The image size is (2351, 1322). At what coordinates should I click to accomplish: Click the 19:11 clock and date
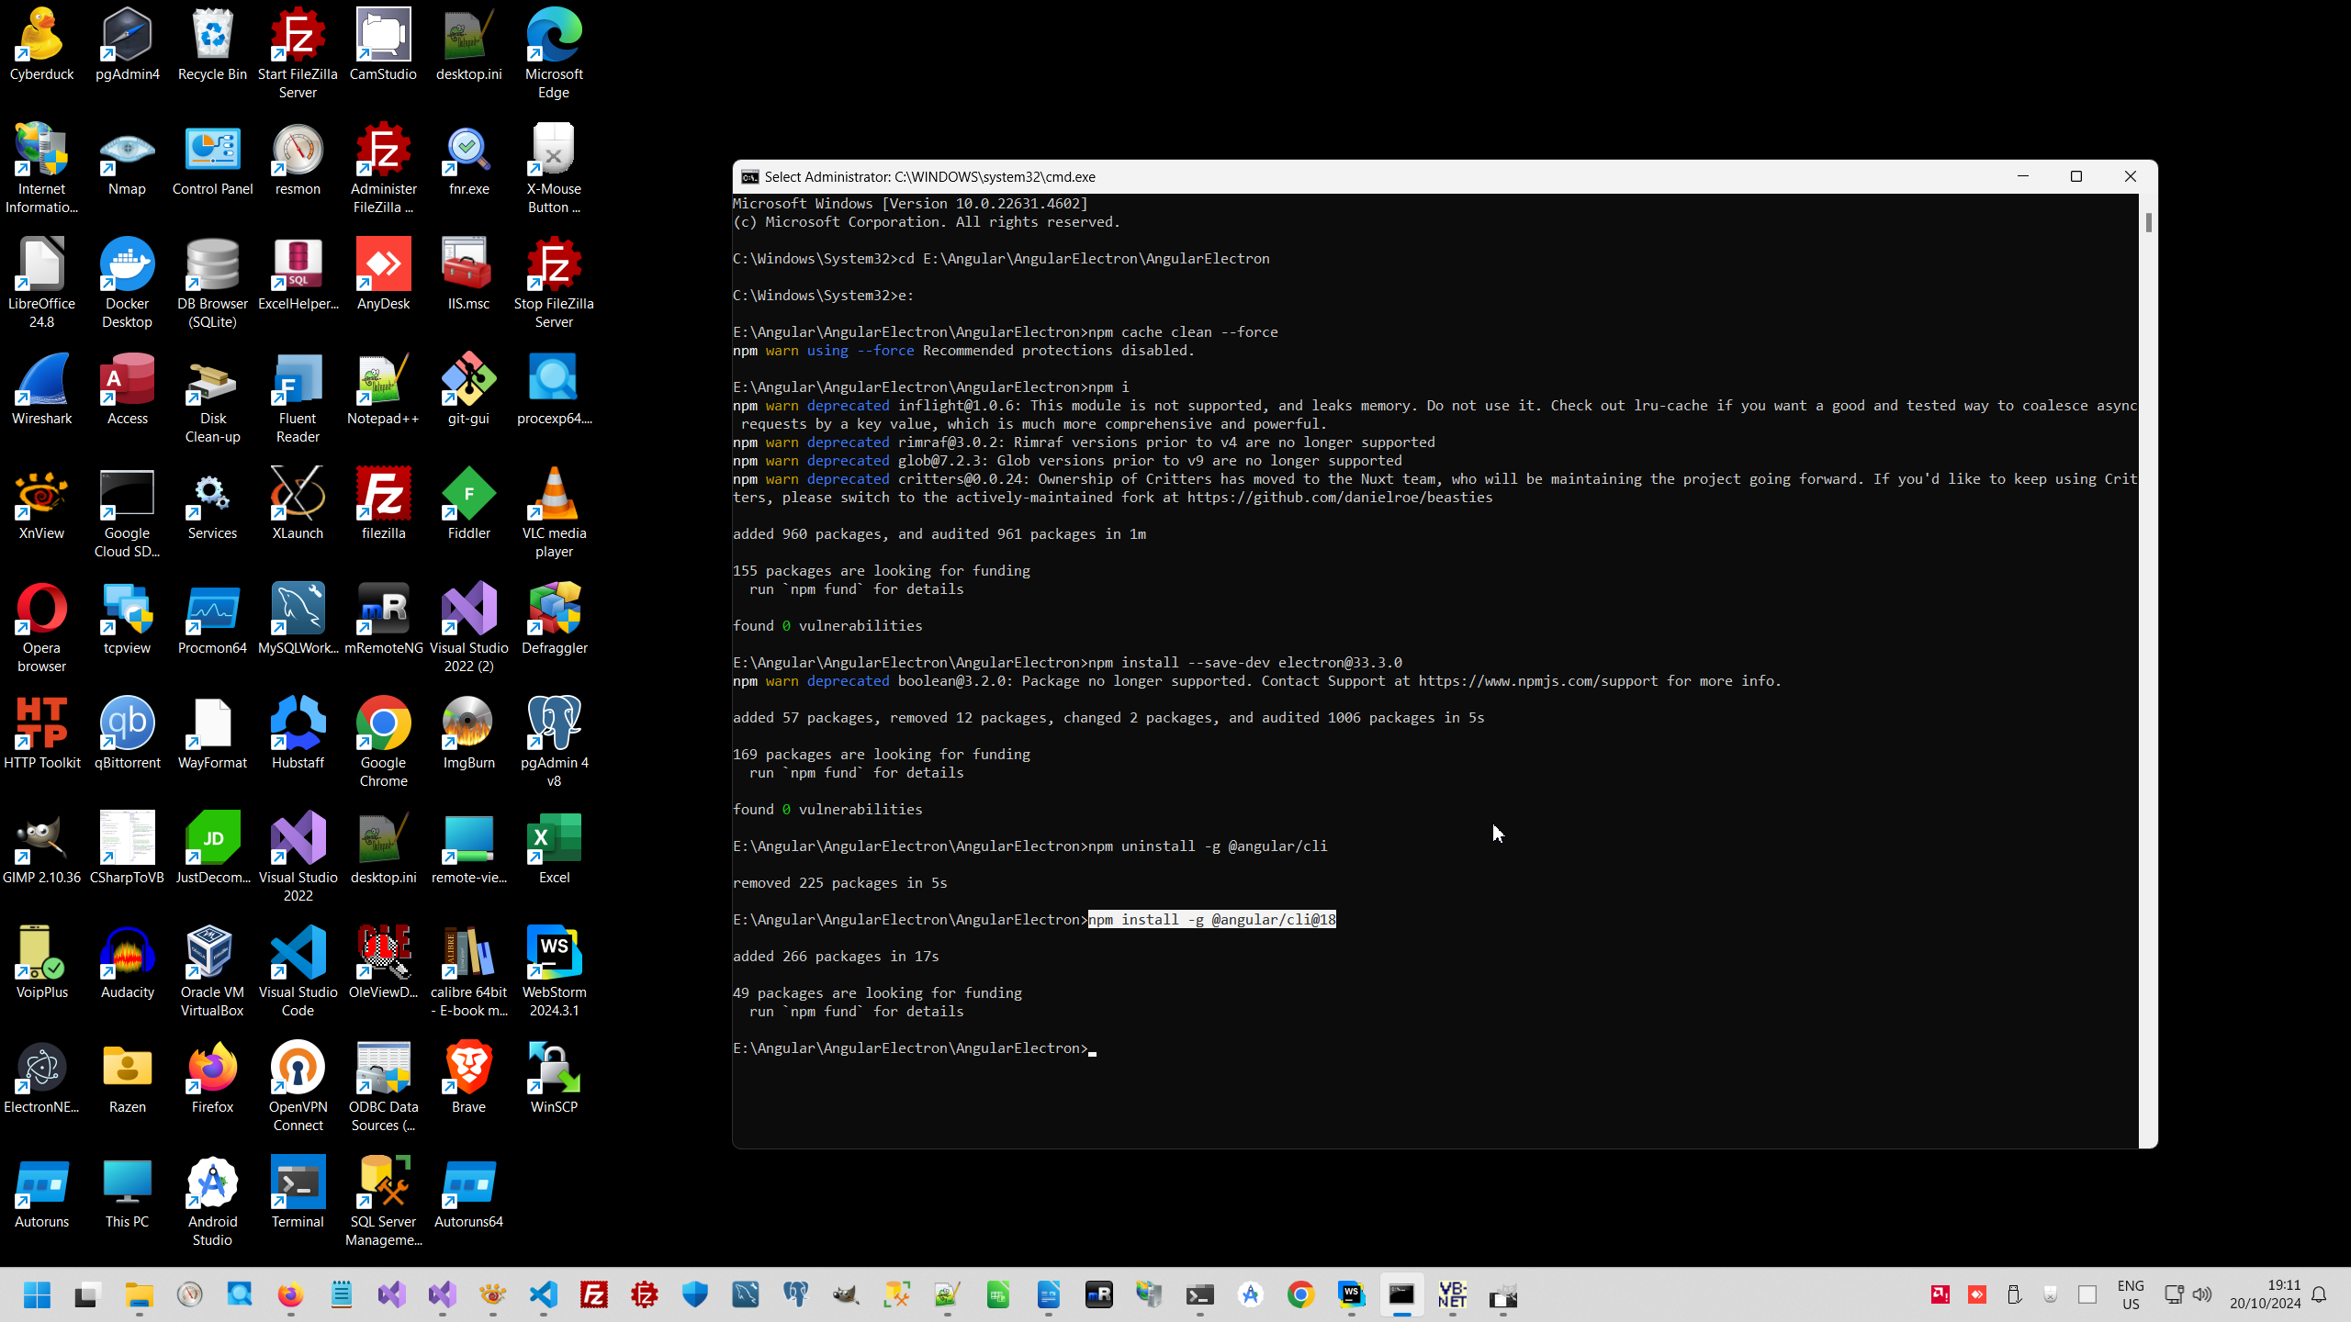tap(2265, 1295)
